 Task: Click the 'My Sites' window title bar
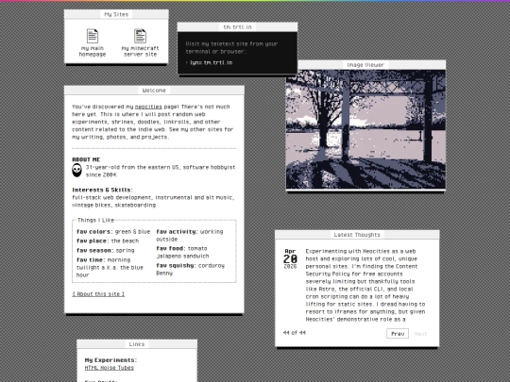coord(116,14)
